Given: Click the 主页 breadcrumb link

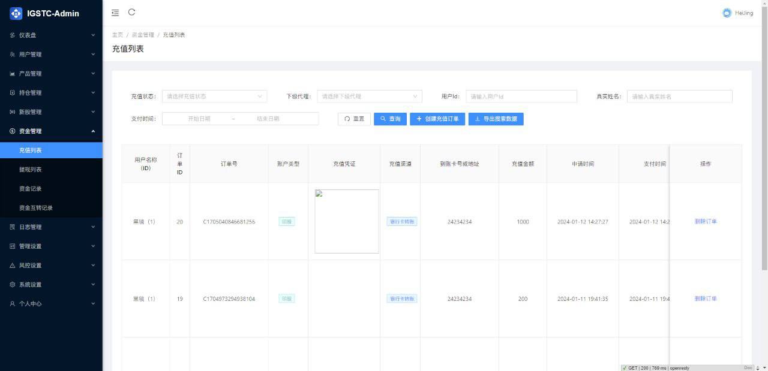Looking at the screenshot, I should coord(118,35).
